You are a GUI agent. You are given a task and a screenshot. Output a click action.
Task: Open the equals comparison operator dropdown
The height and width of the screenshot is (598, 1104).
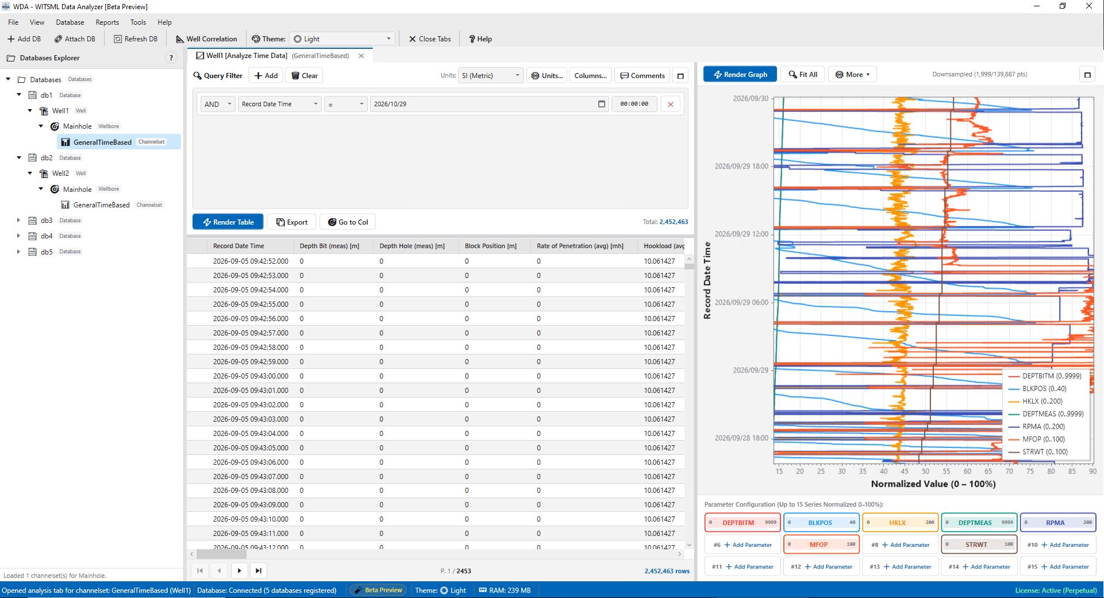click(x=346, y=104)
